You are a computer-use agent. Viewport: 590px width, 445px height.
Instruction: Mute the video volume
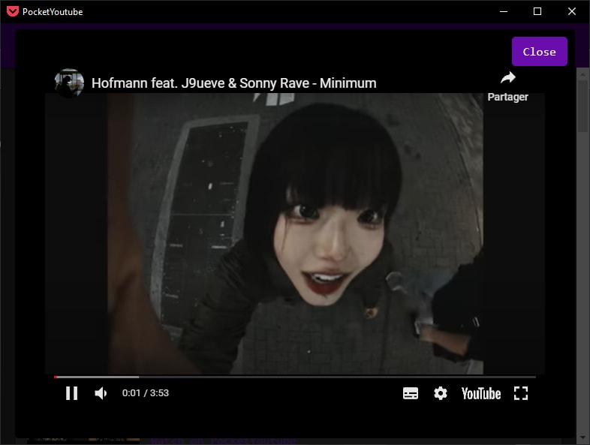pos(101,393)
